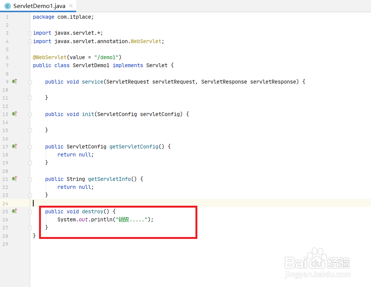The width and height of the screenshot is (371, 287).
Task: Collapse the getServletInfo method at line 21
Action: (x=30, y=179)
